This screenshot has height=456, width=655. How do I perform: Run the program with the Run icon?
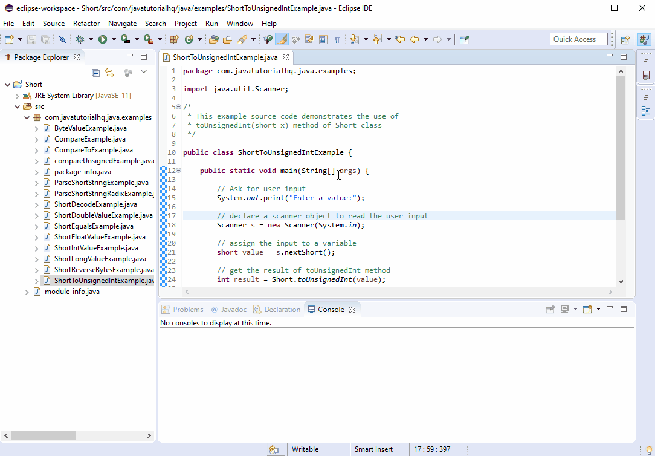[x=103, y=40]
